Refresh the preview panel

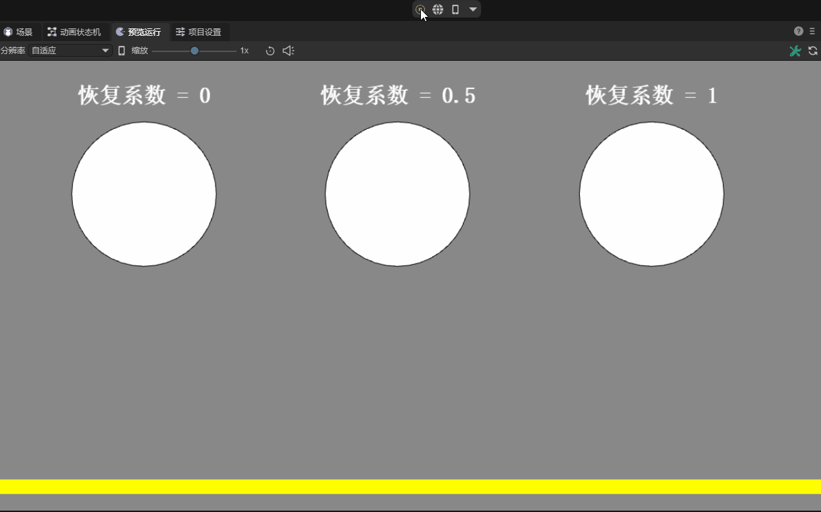tap(813, 51)
